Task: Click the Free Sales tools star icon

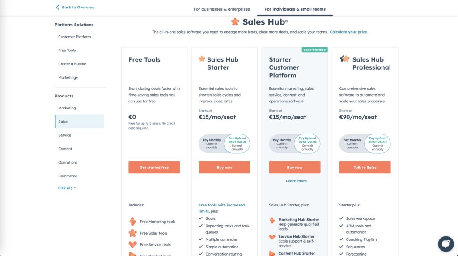Action: [132, 233]
